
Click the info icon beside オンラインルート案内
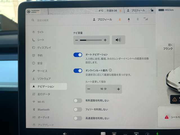click(110, 70)
